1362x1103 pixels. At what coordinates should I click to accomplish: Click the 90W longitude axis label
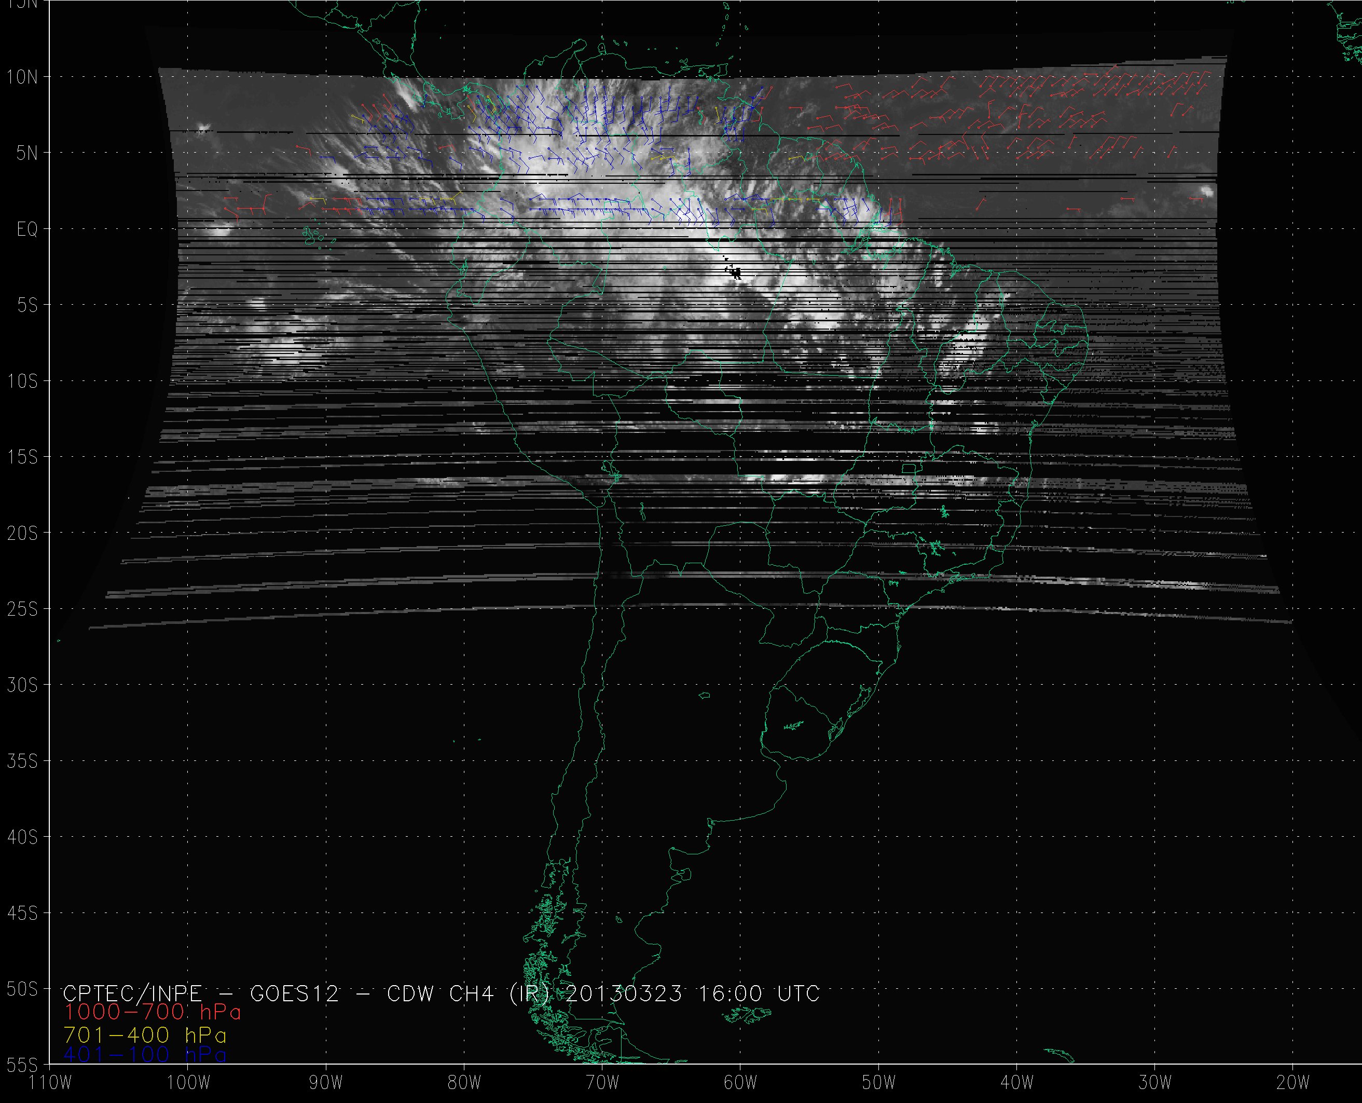coord(326,1083)
